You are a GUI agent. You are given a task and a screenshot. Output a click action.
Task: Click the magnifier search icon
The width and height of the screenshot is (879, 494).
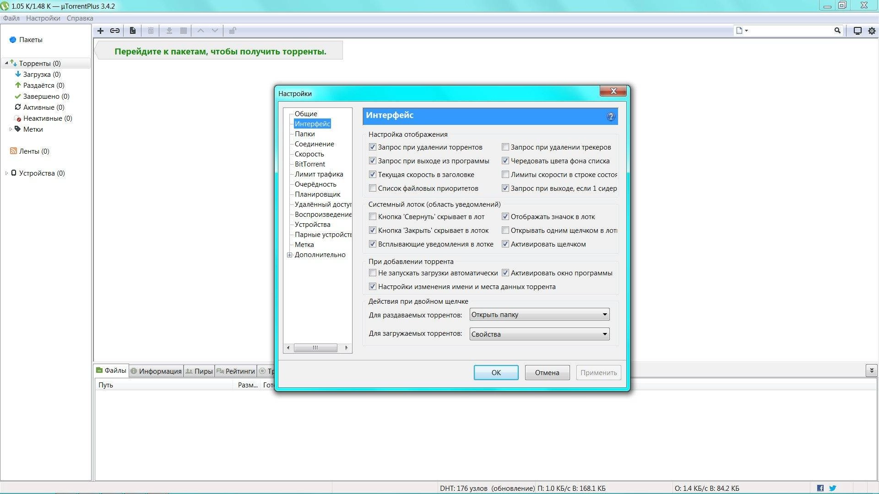click(837, 30)
